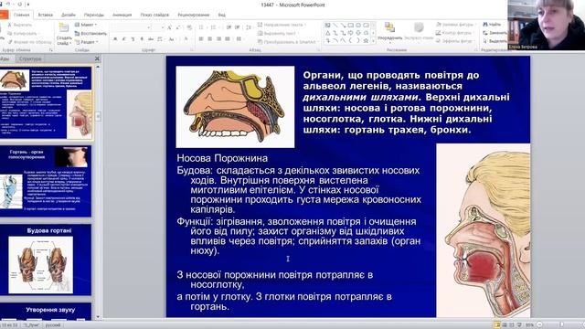Image resolution: width=585 pixels, height=329 pixels.
Task: Click Восстановить to reset the slide
Action: click(x=90, y=33)
